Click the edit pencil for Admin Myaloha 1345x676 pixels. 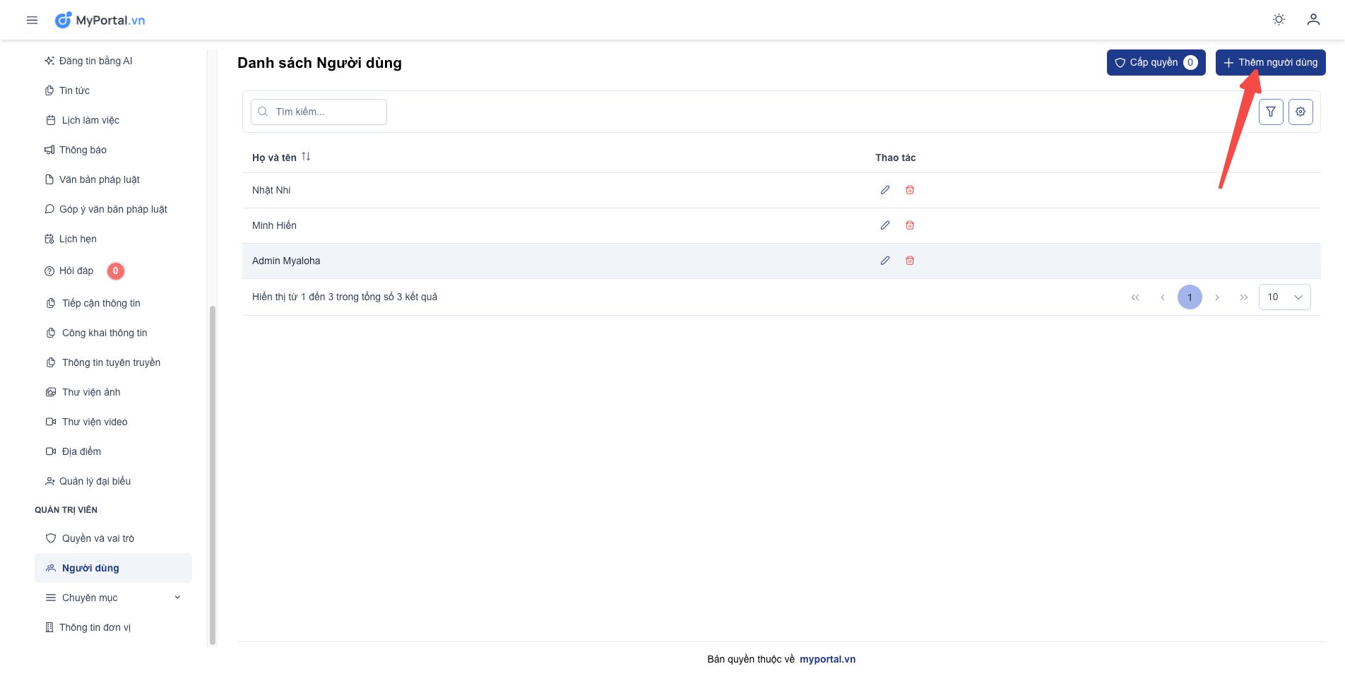884,261
